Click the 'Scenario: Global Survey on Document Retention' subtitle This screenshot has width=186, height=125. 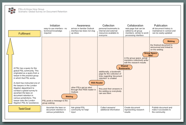(43, 12)
